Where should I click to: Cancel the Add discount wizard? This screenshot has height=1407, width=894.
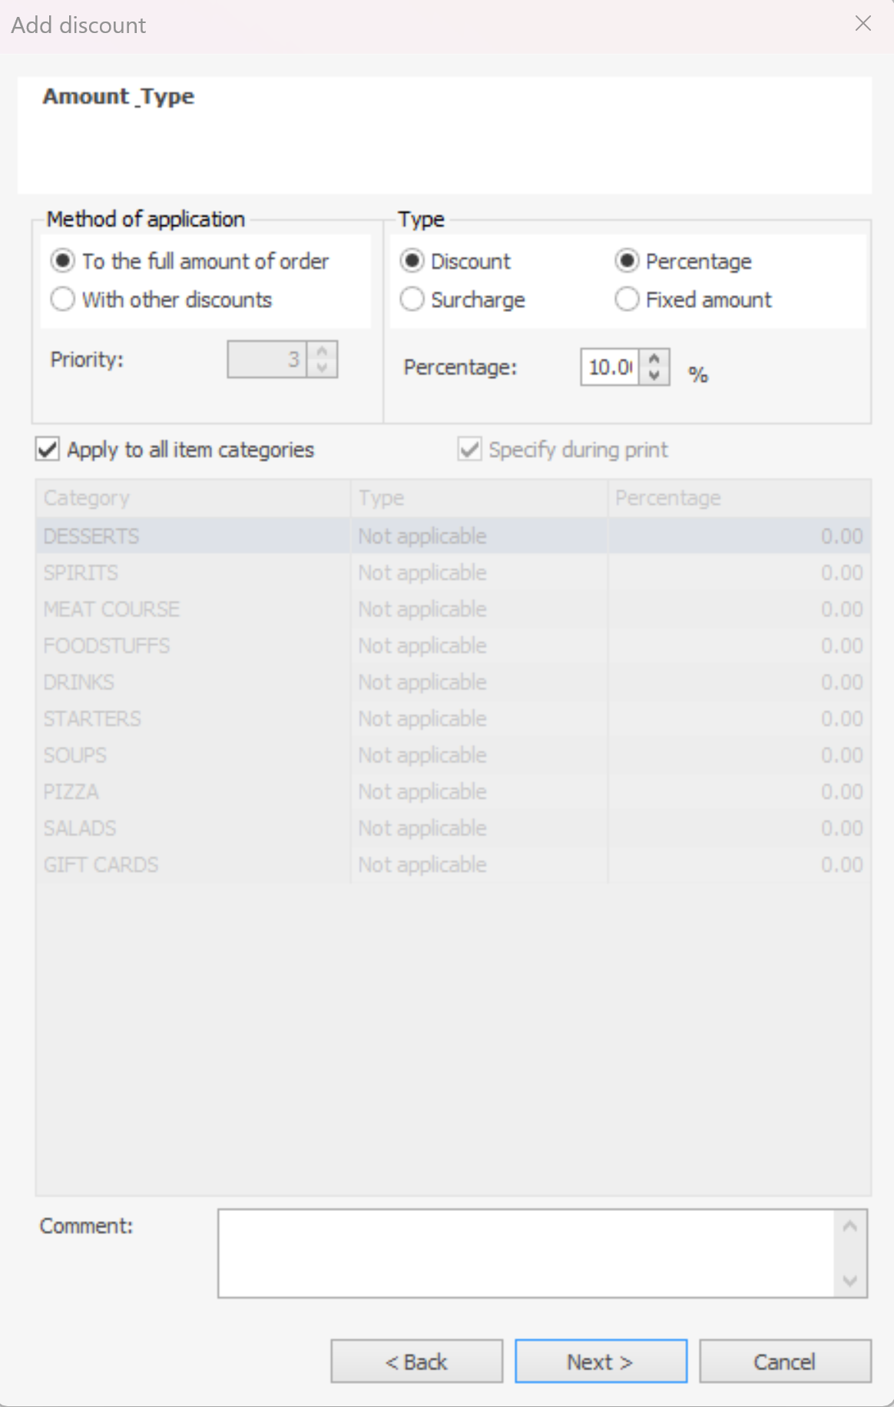[x=784, y=1362]
